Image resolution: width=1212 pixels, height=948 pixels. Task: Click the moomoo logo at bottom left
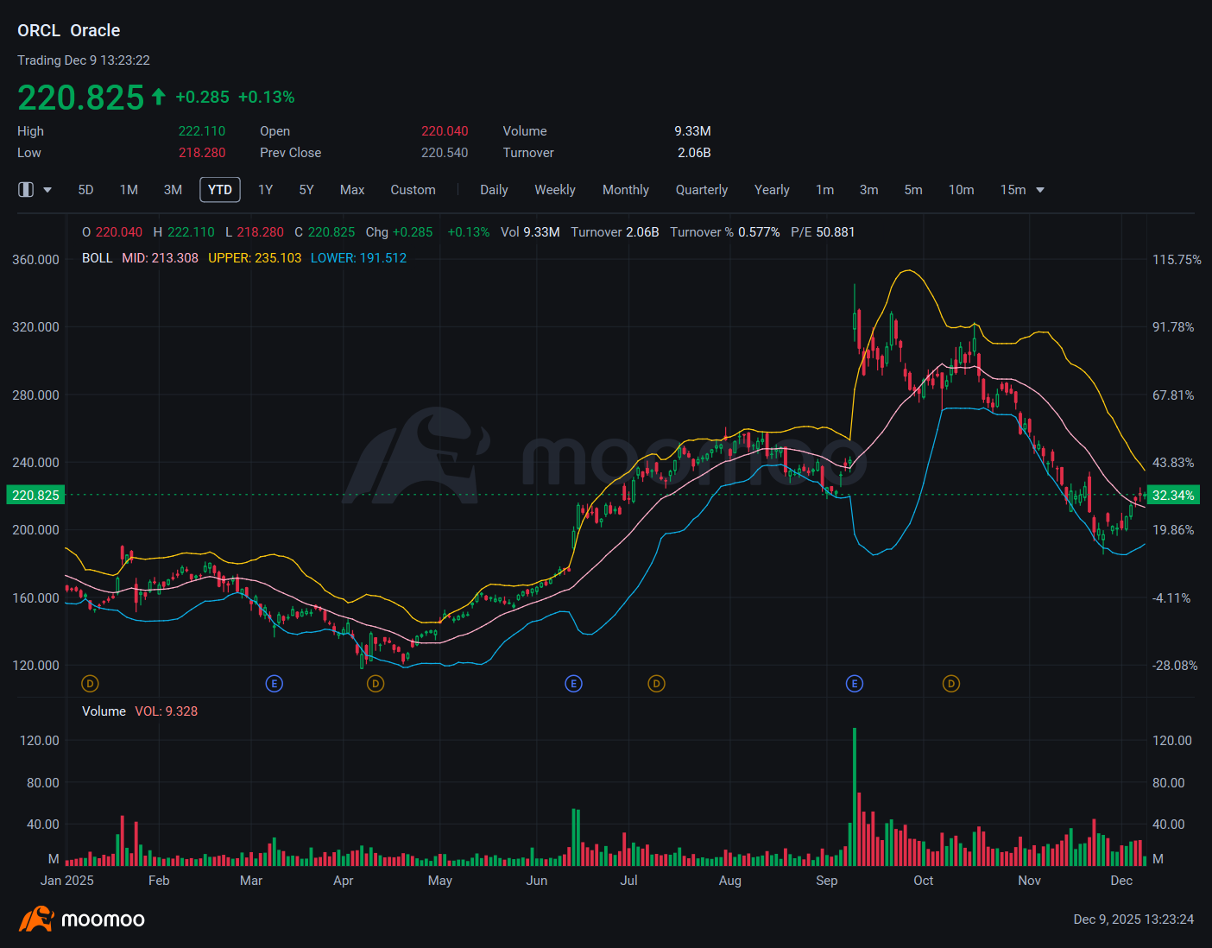pos(82,920)
